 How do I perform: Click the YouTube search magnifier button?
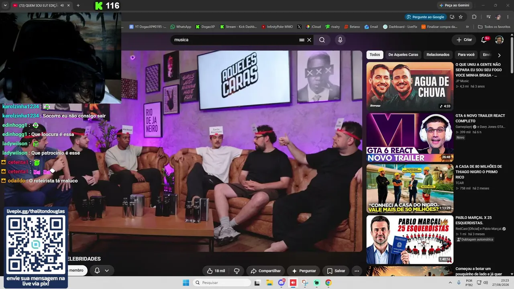point(322,40)
